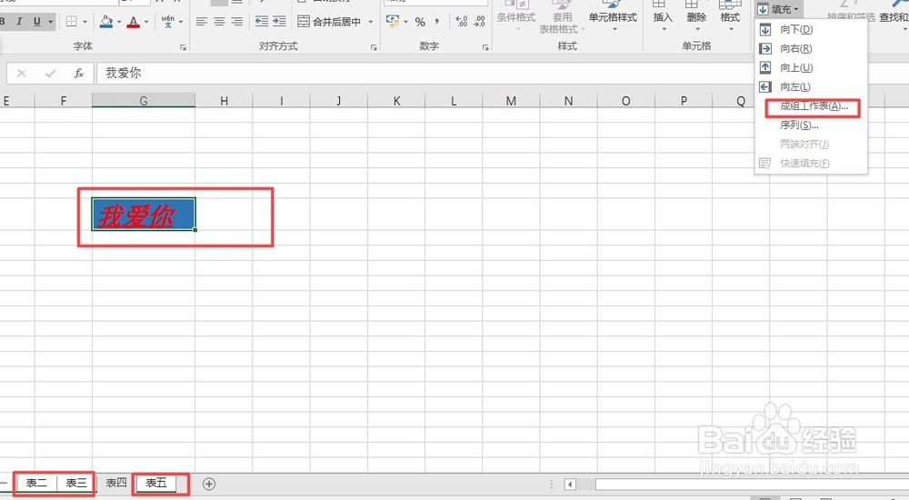Image resolution: width=909 pixels, height=500 pixels.
Task: Increase decimal places
Action: click(x=462, y=22)
